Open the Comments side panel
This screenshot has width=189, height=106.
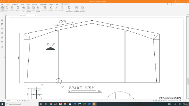point(2,29)
